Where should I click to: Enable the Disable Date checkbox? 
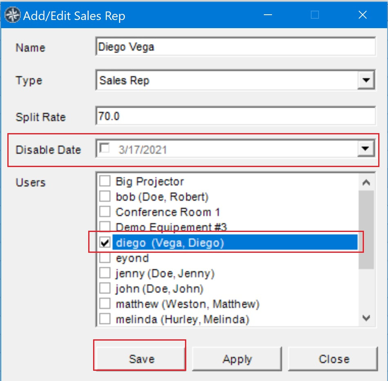104,149
